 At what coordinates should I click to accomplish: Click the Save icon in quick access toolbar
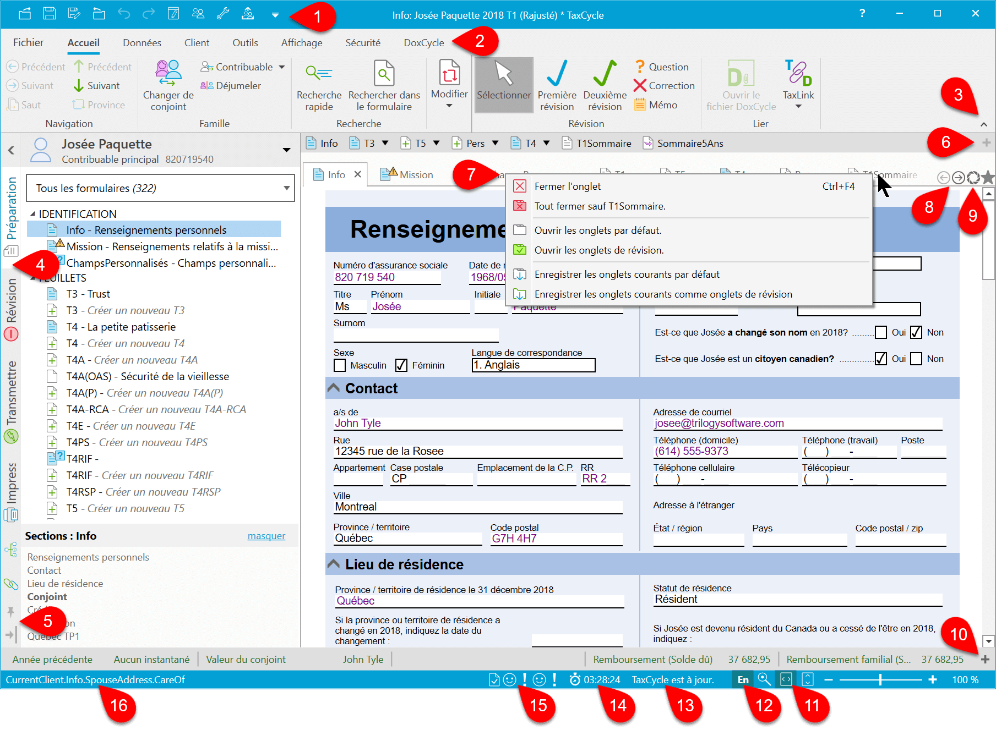50,14
